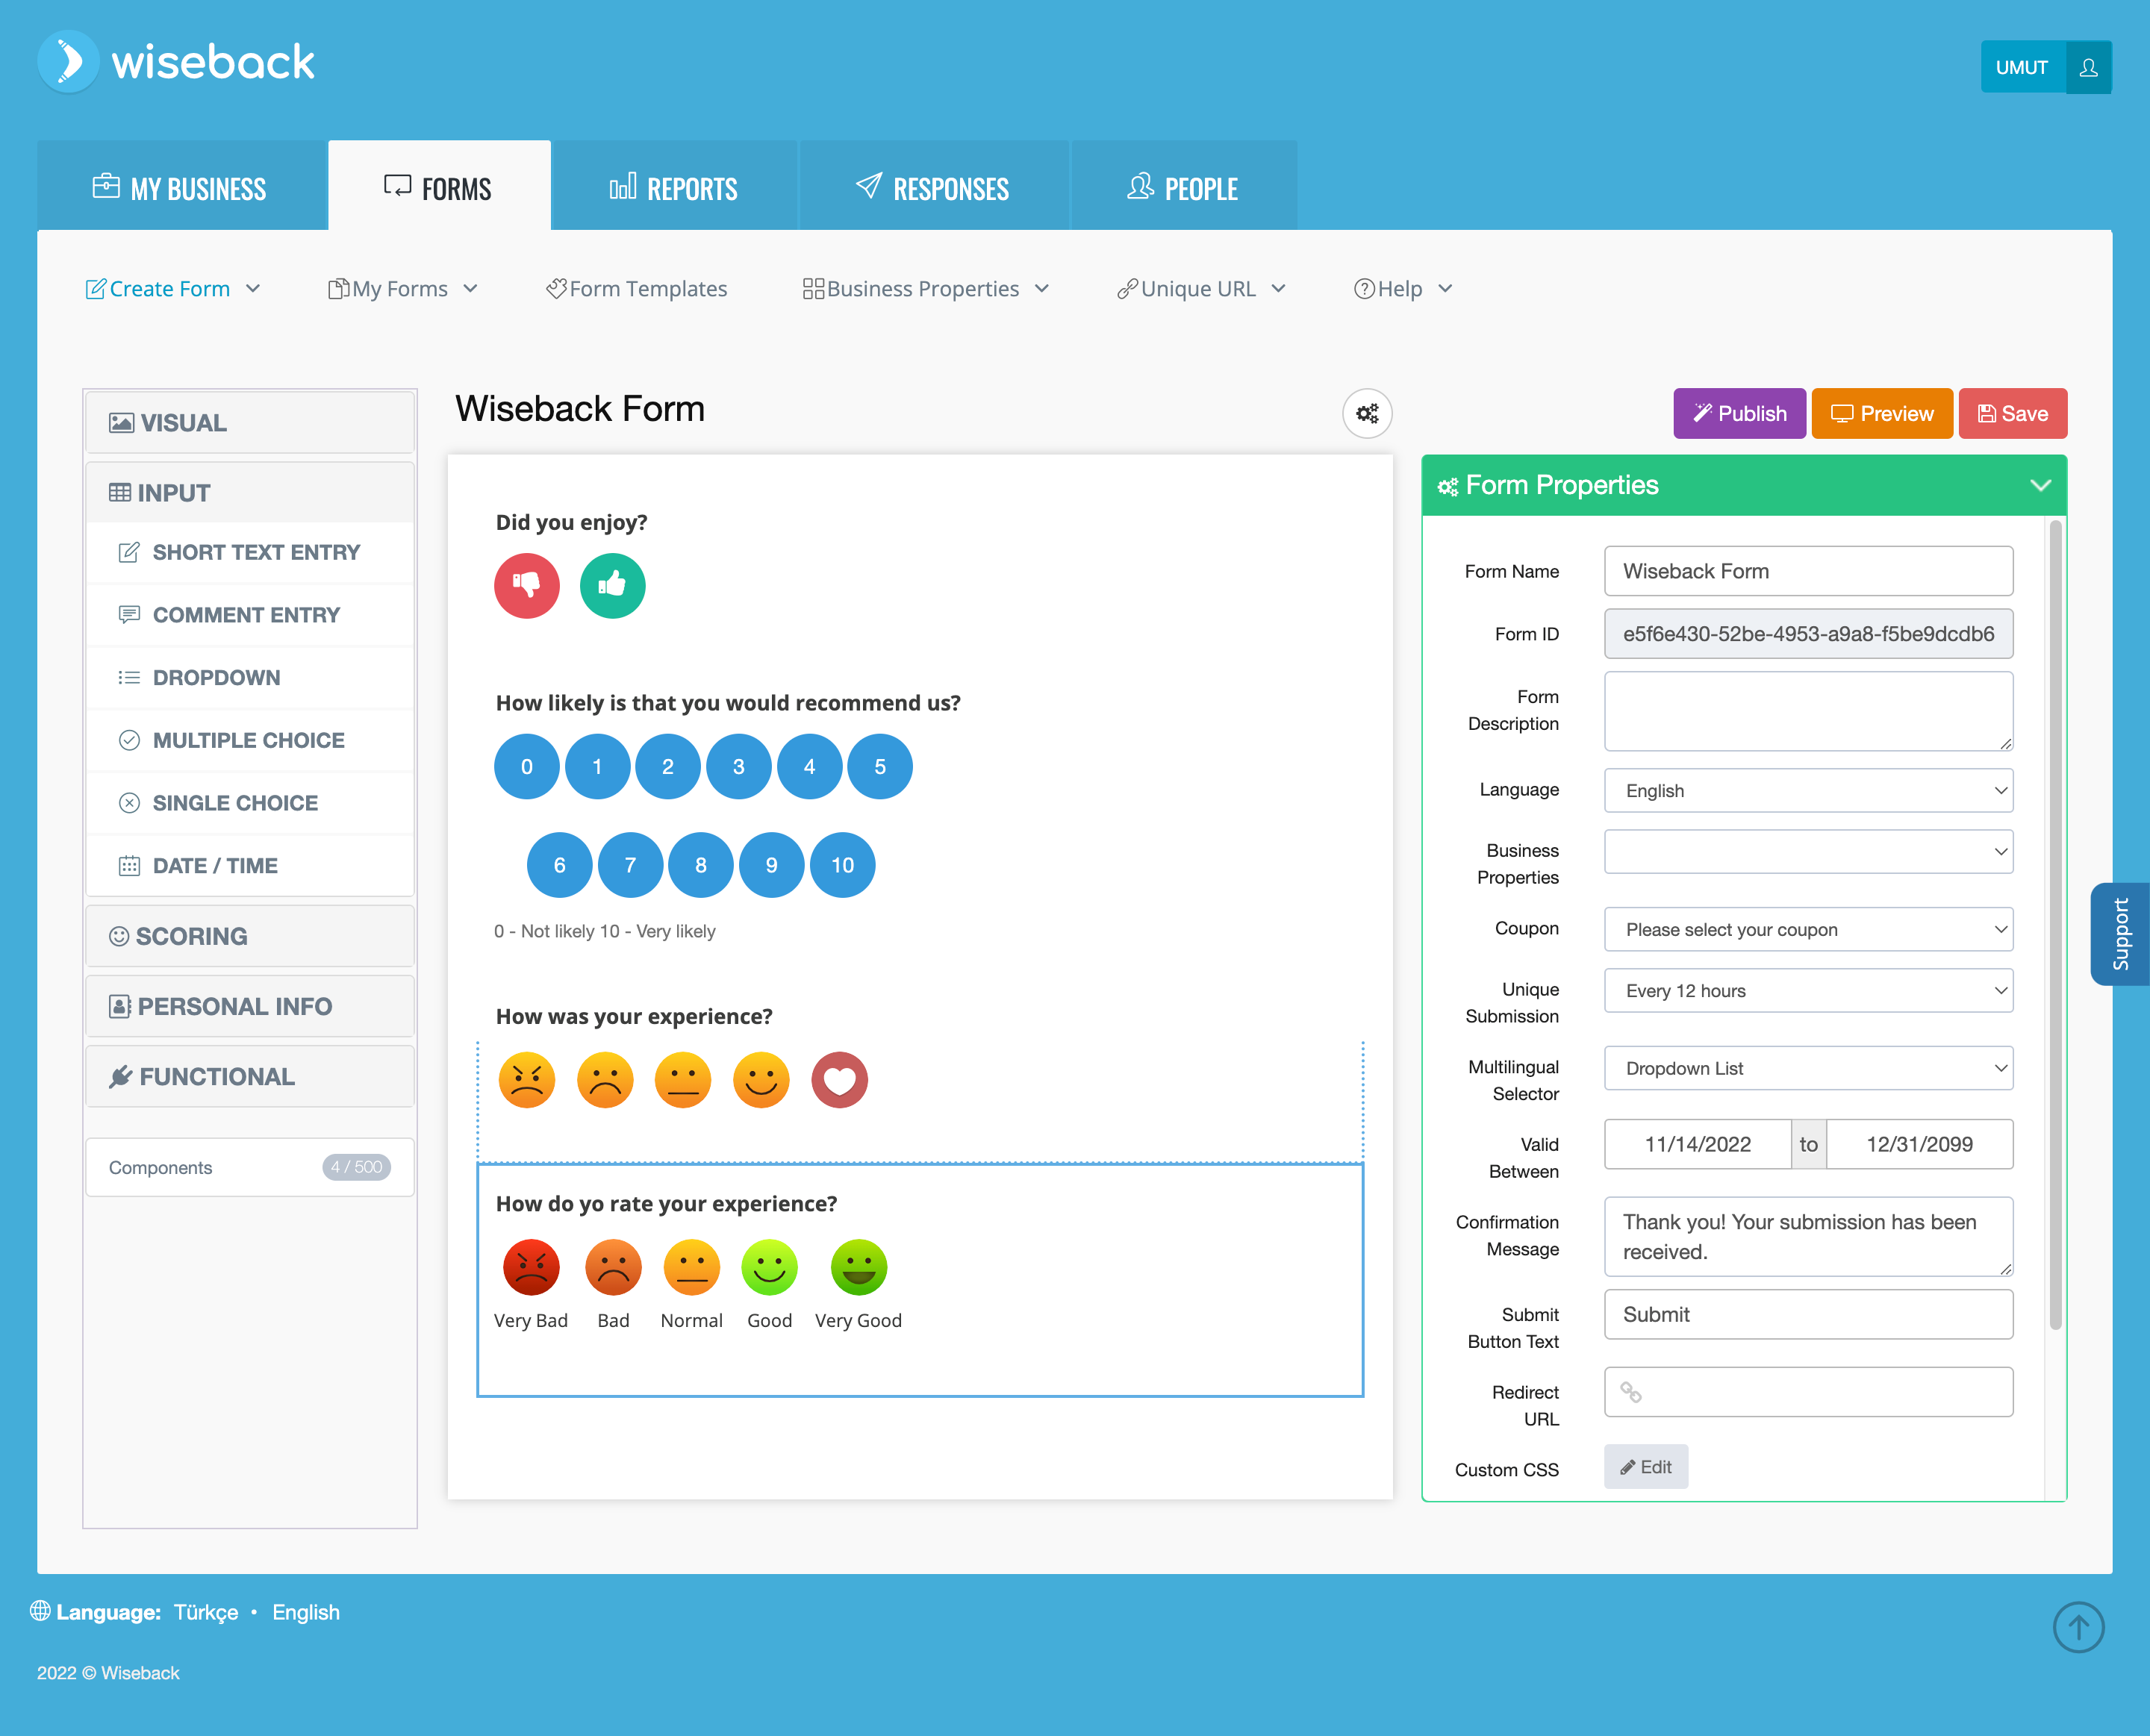2150x1736 pixels.
Task: Click the red heart emoji rating
Action: click(x=839, y=1079)
